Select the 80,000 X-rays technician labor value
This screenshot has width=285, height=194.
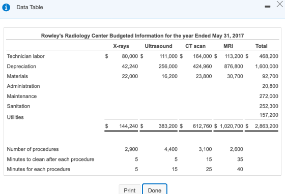130,56
